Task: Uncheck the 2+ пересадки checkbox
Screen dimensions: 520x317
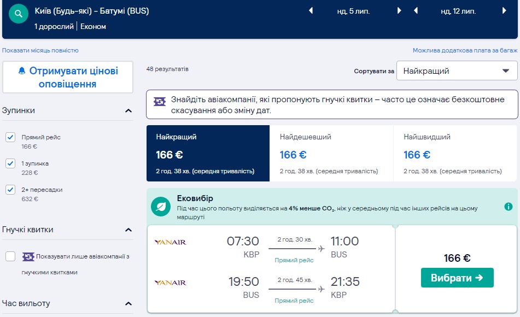Action: pos(10,190)
